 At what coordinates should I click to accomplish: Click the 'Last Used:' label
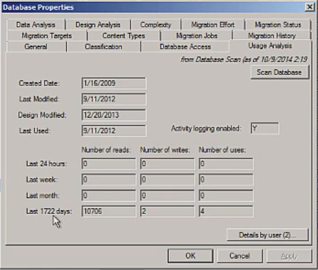35,130
